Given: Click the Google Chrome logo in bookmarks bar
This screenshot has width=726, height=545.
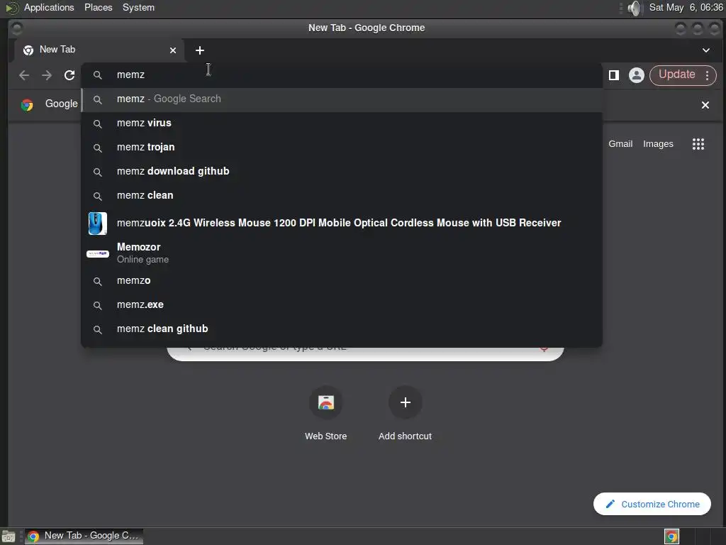Looking at the screenshot, I should (x=28, y=105).
